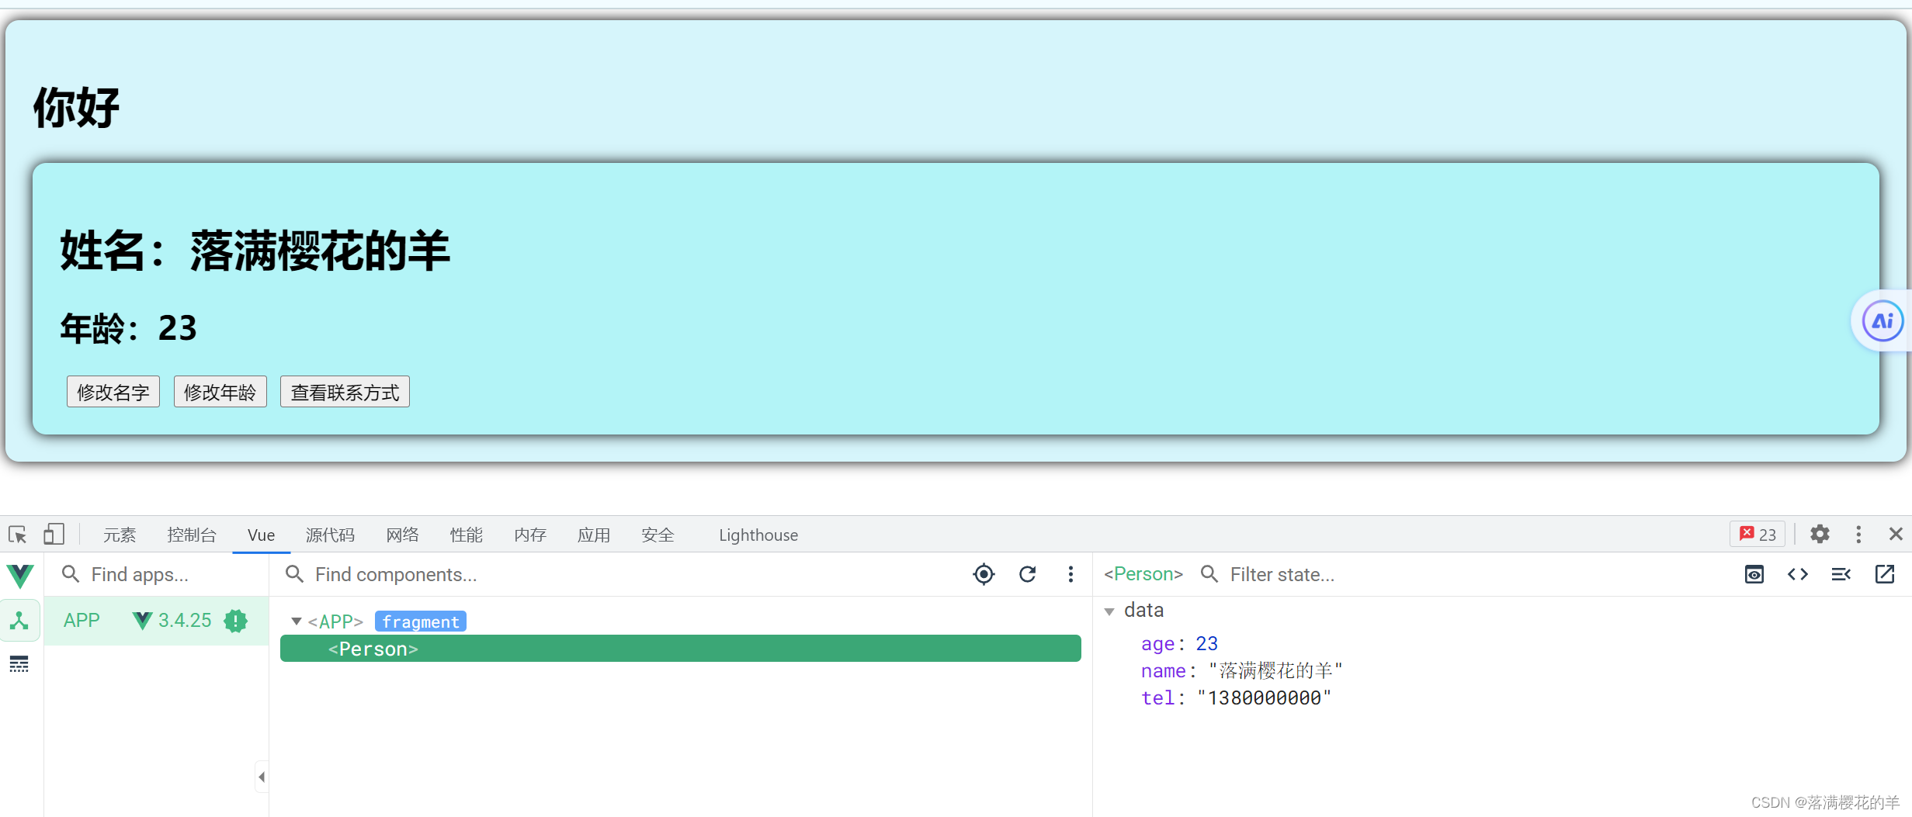
Task: Open the 网络 tab
Action: [403, 535]
